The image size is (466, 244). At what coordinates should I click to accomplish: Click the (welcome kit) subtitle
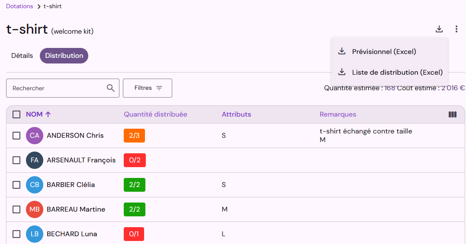tap(72, 32)
